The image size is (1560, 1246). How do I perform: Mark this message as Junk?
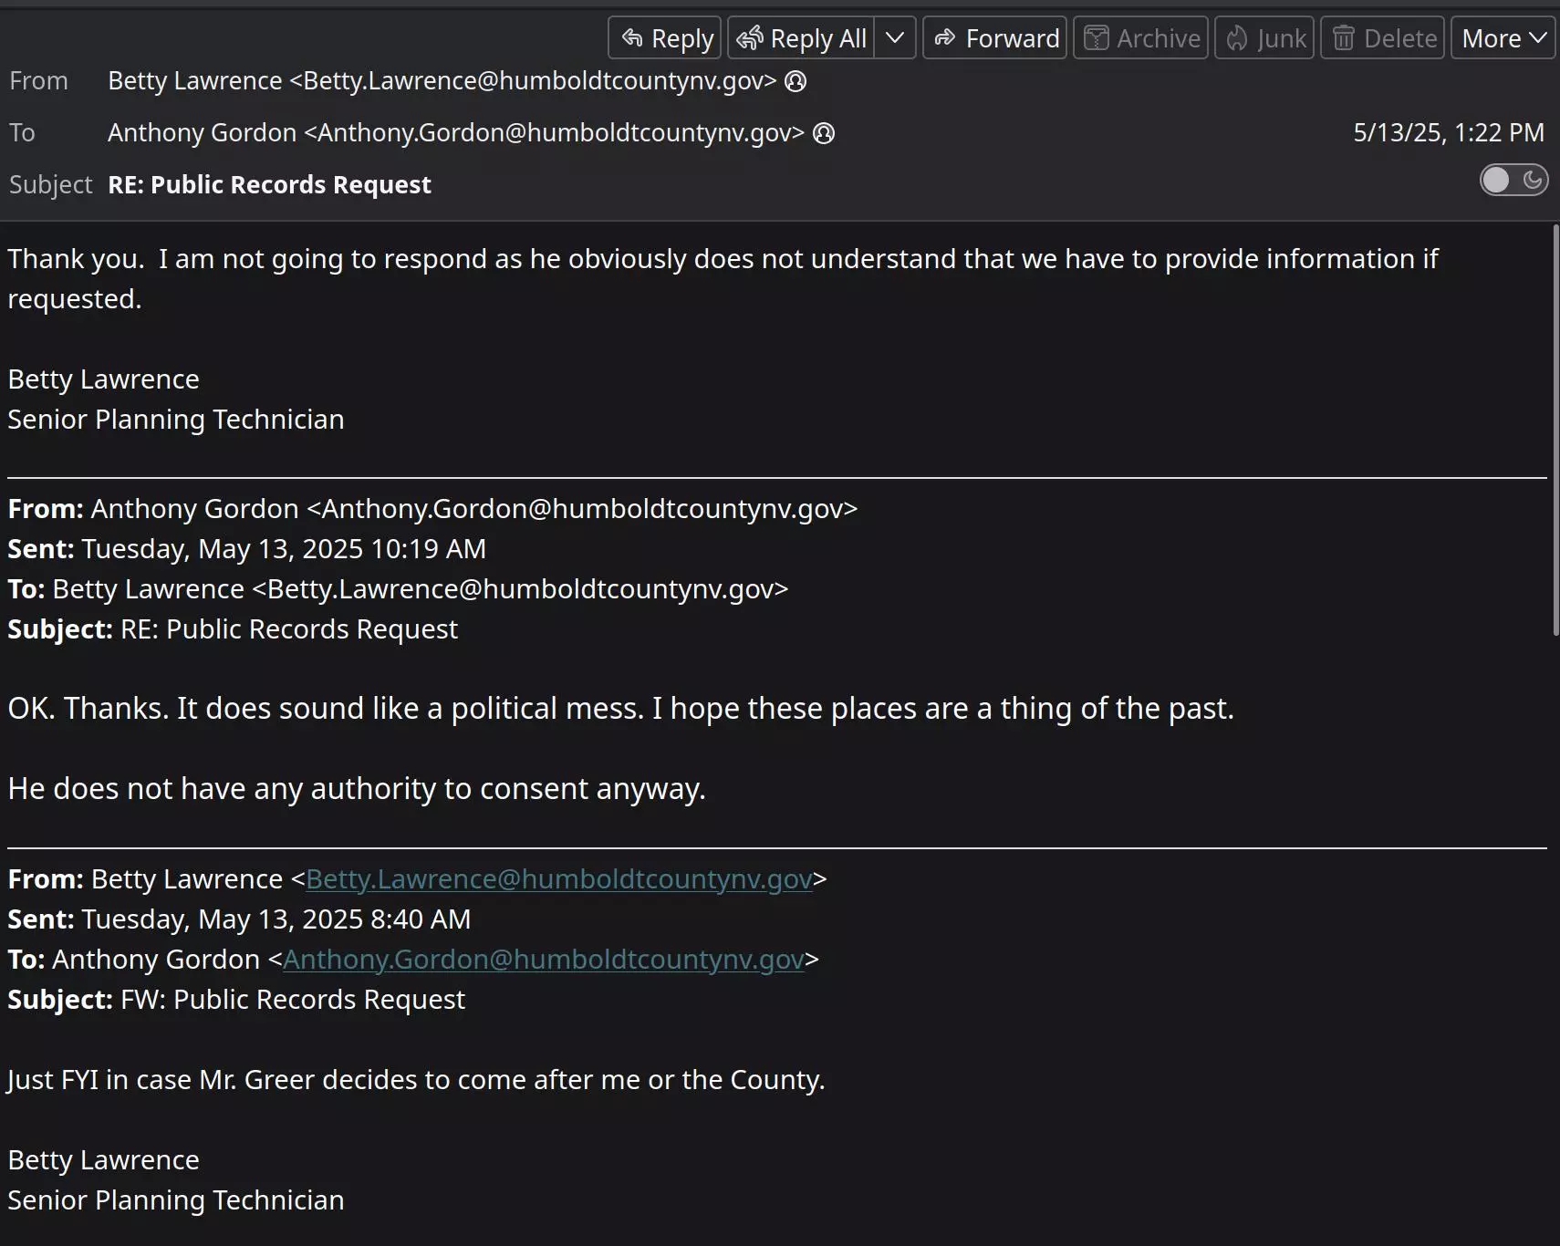tap(1264, 38)
